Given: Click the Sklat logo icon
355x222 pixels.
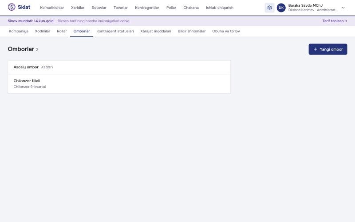Looking at the screenshot, I should (x=12, y=7).
